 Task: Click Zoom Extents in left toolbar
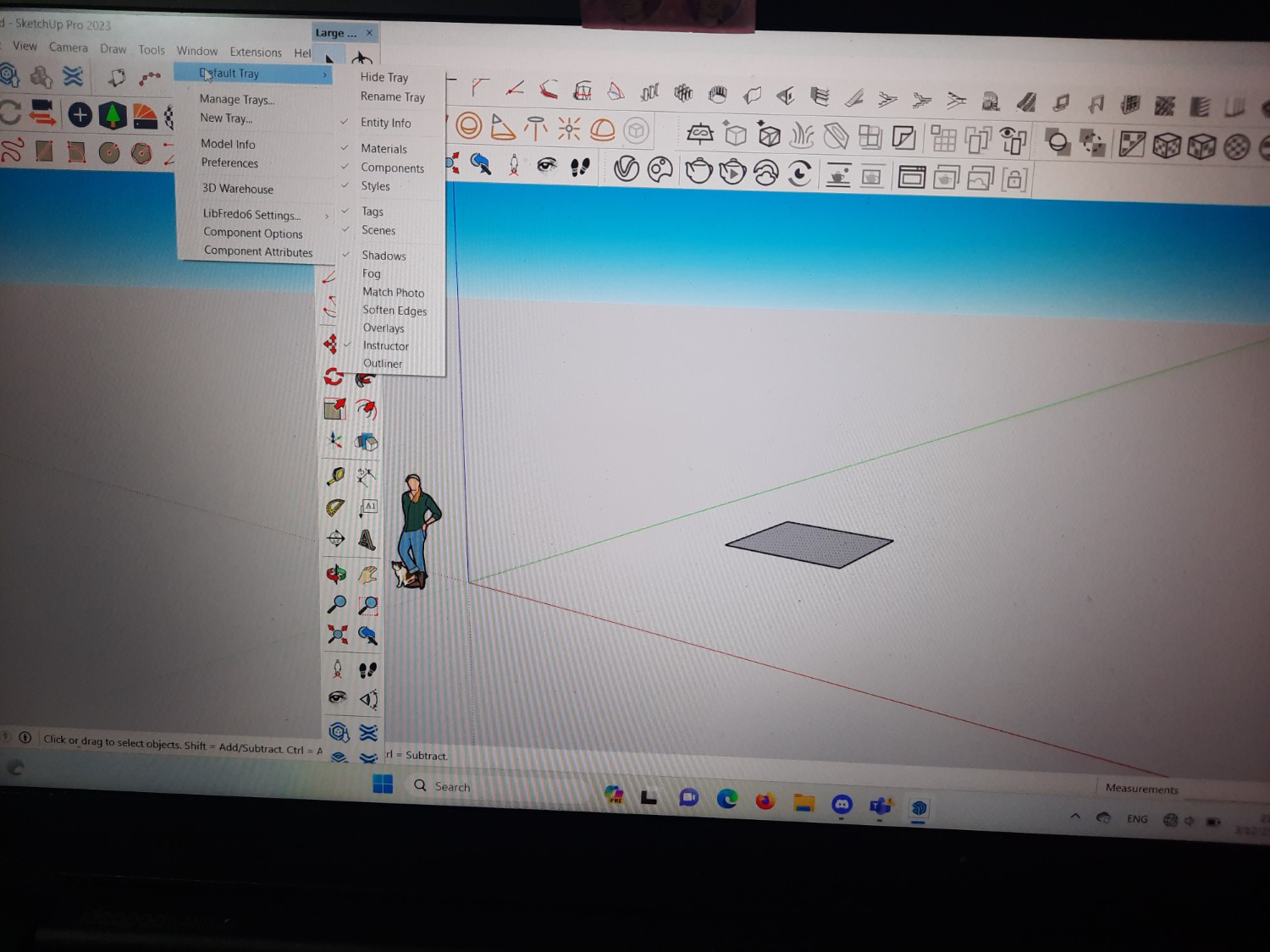pyautogui.click(x=337, y=635)
